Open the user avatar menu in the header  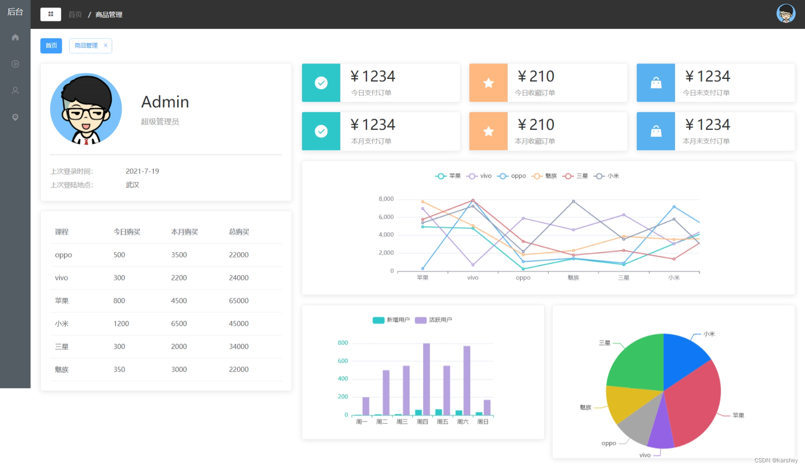pos(786,14)
